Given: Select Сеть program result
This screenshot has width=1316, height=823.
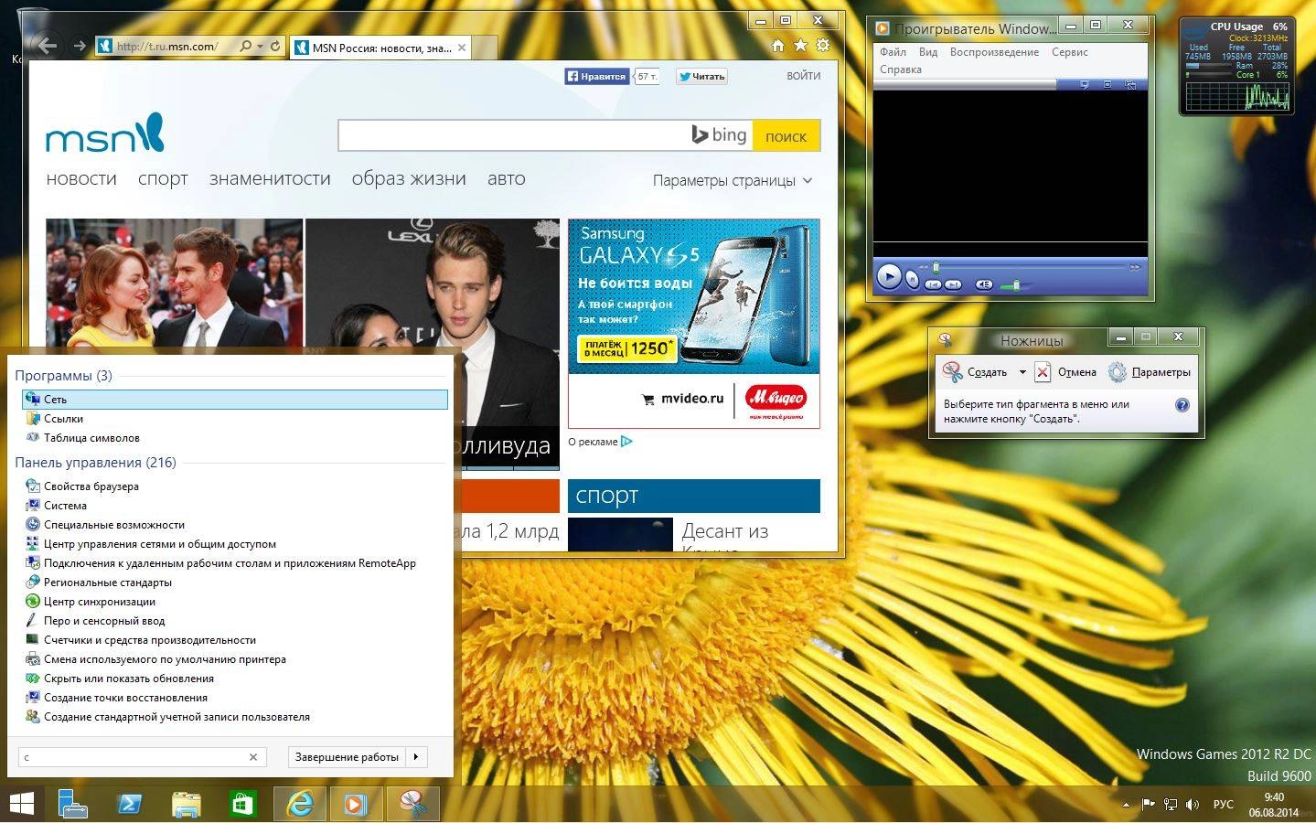Looking at the screenshot, I should tap(235, 400).
